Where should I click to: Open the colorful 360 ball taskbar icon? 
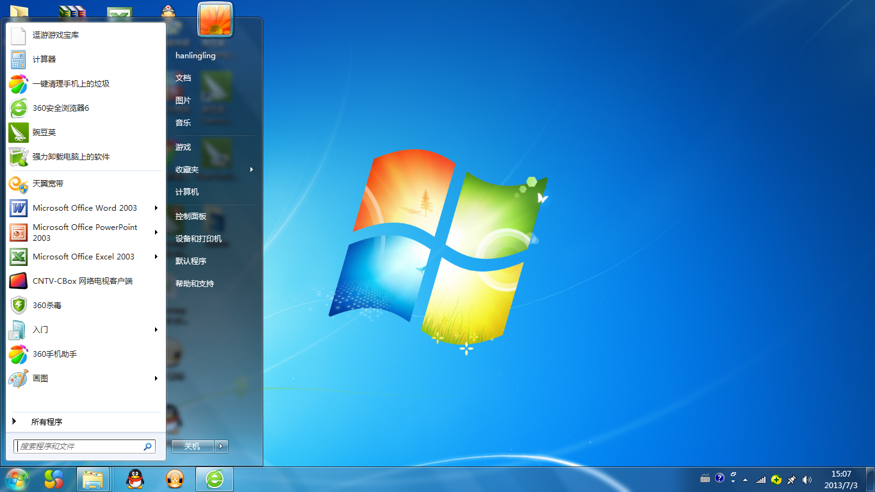54,479
